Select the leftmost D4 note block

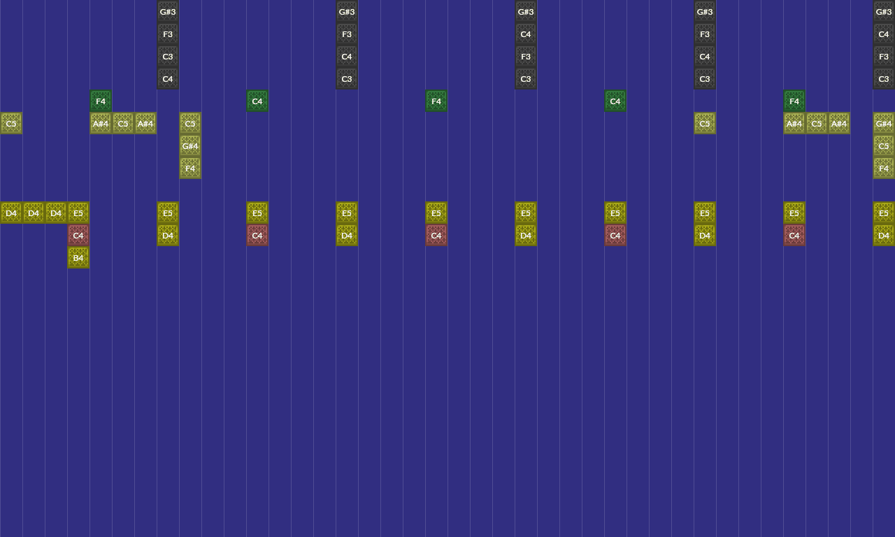click(x=11, y=213)
